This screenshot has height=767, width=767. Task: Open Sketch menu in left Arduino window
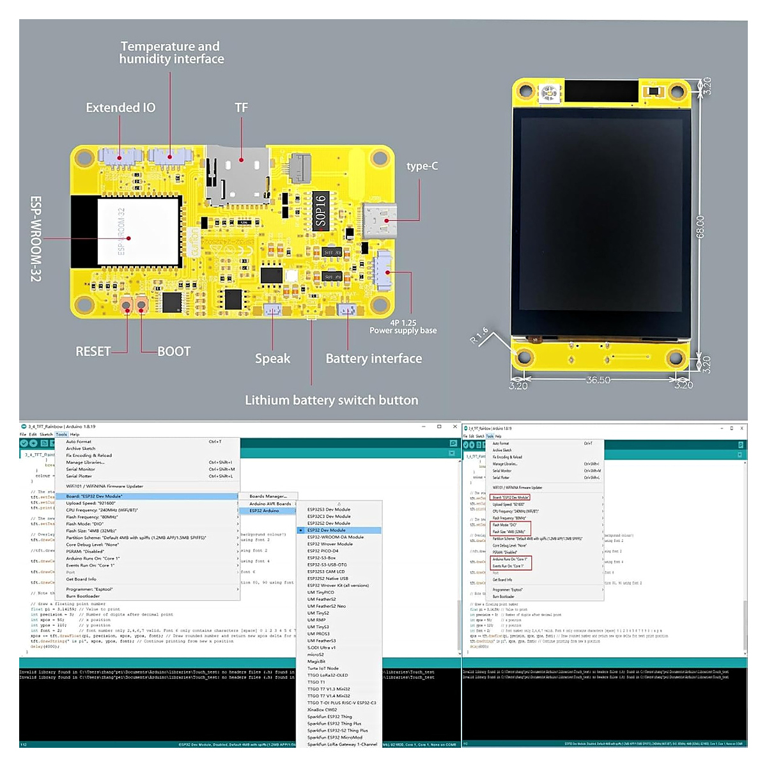coord(46,434)
